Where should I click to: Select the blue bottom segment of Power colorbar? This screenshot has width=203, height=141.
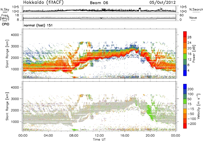(x=185, y=73)
